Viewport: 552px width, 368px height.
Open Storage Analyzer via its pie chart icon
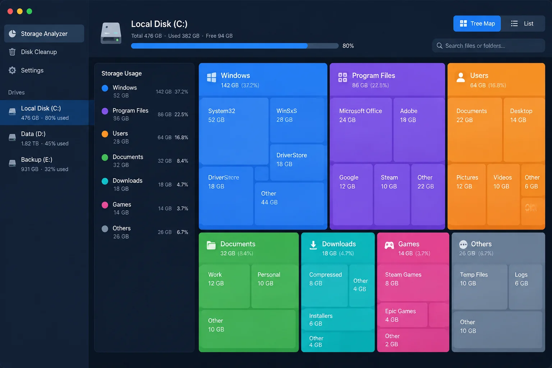(12, 33)
